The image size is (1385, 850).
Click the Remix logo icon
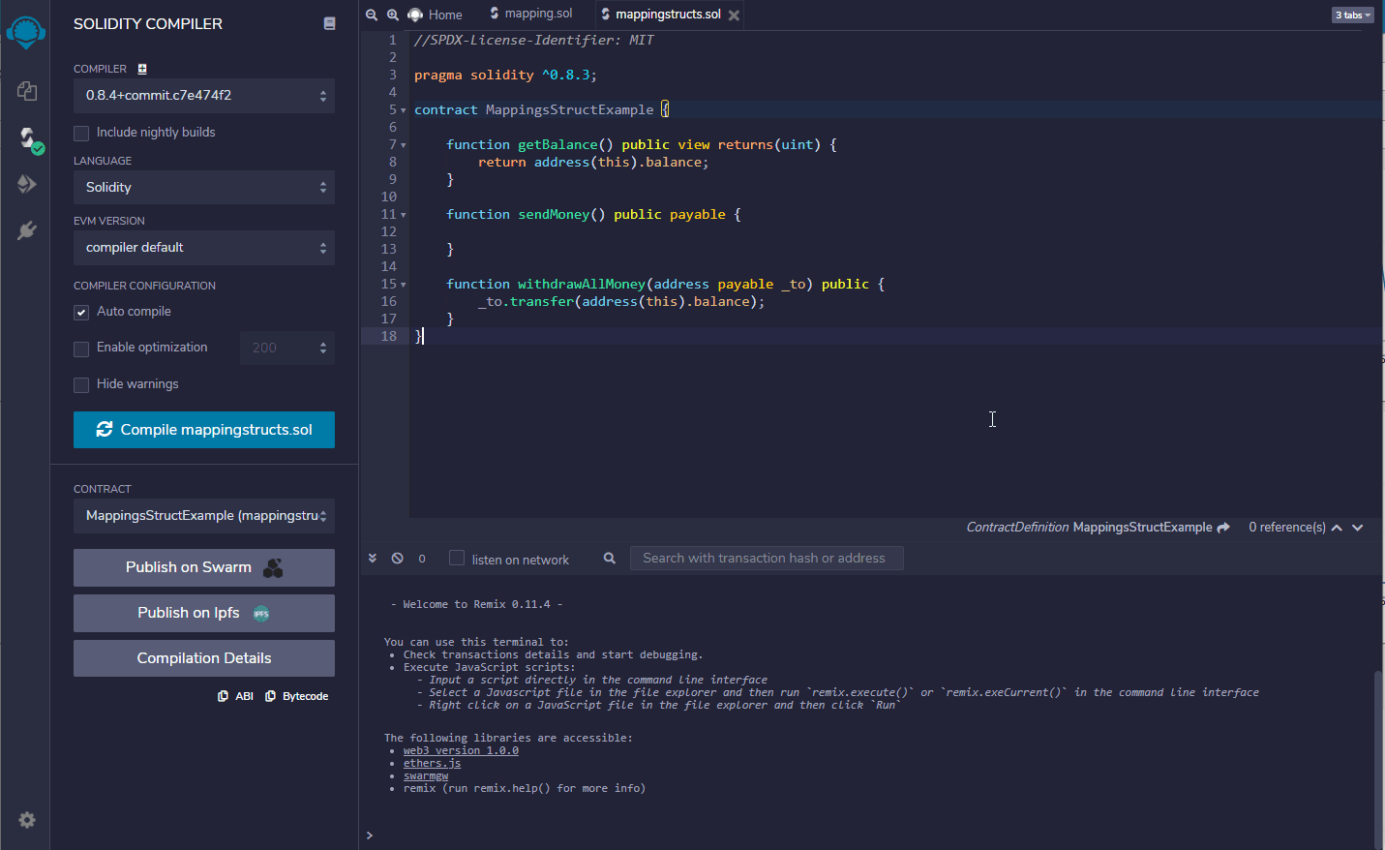[25, 32]
